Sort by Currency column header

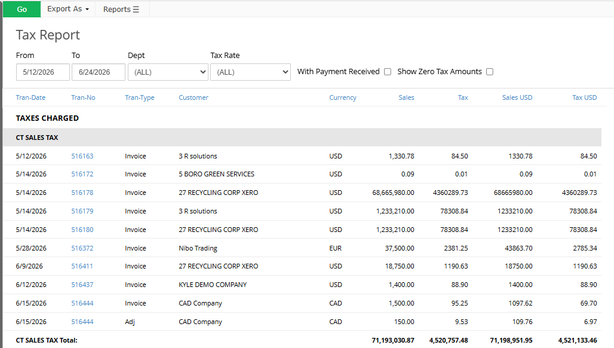pyautogui.click(x=343, y=97)
